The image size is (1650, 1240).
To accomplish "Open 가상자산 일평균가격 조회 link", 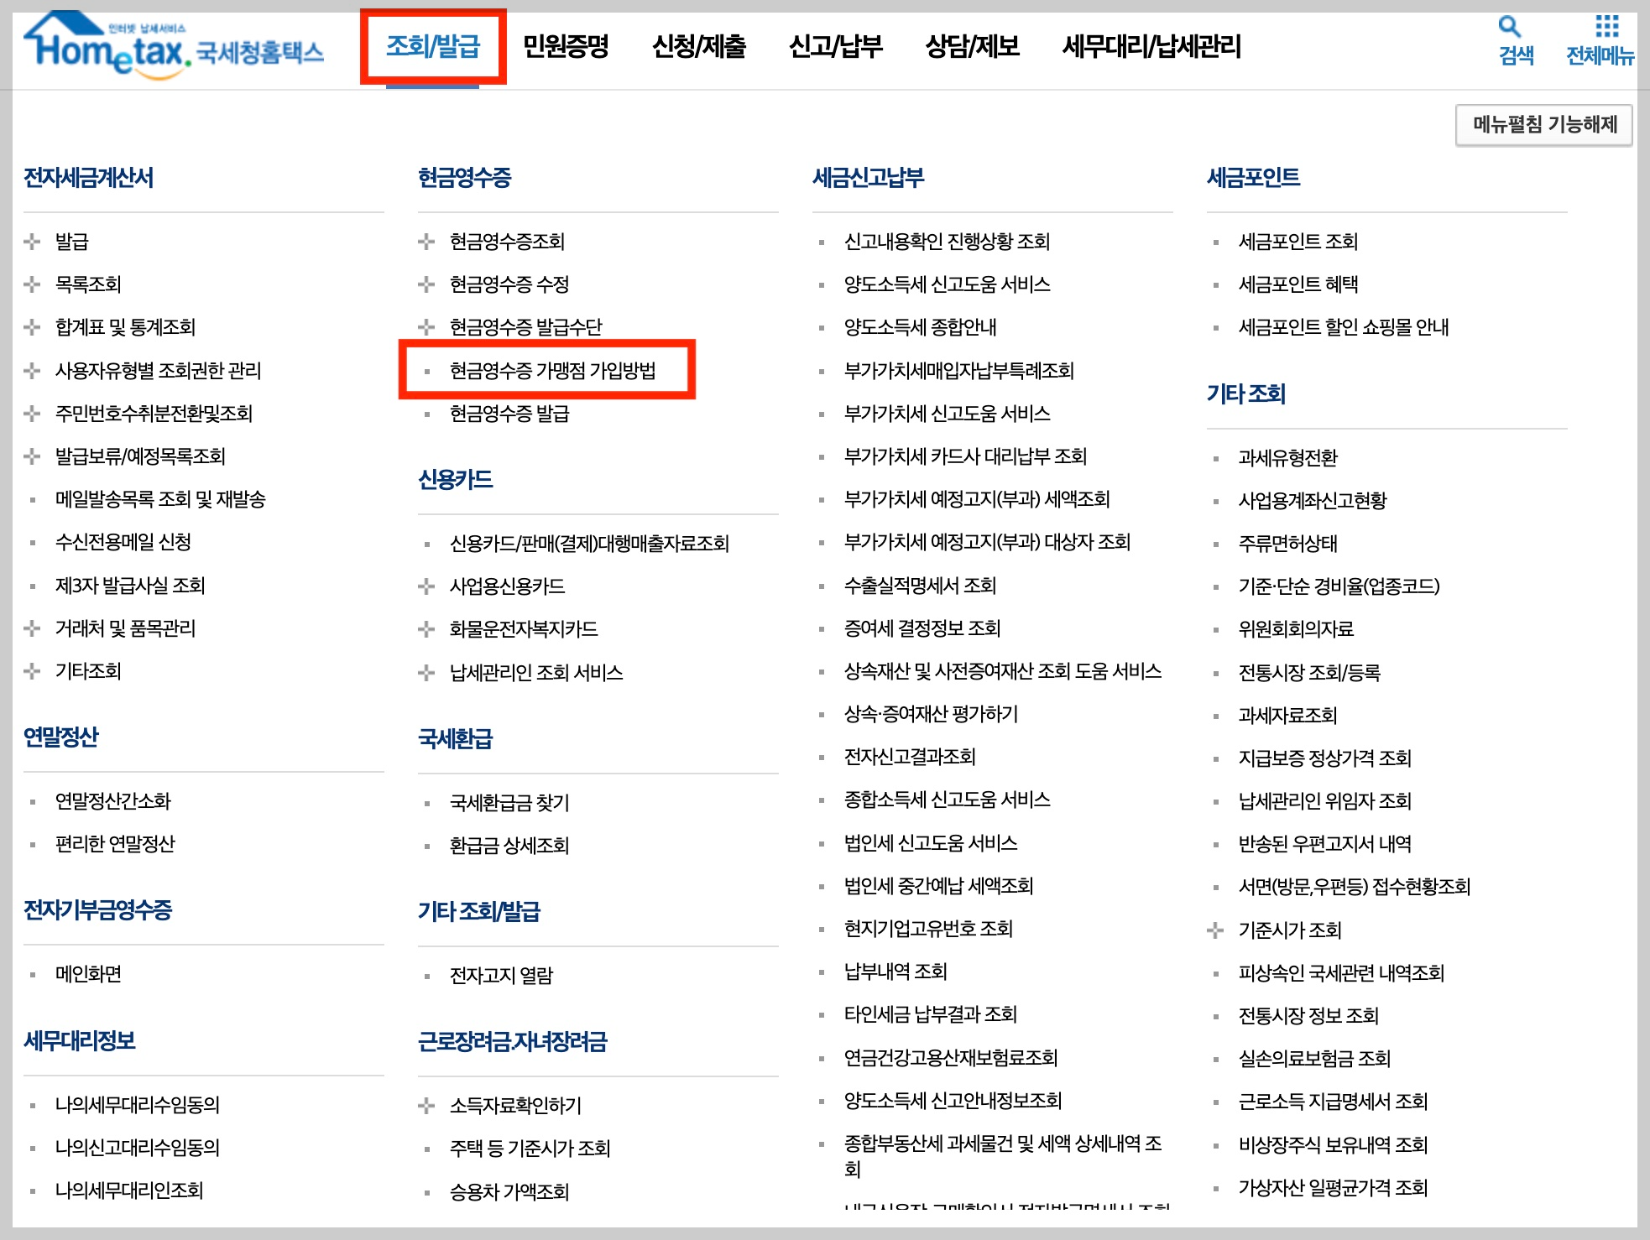I will pos(1333,1188).
